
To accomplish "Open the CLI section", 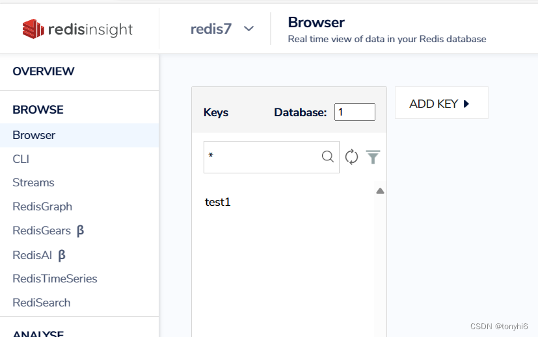I will point(21,159).
